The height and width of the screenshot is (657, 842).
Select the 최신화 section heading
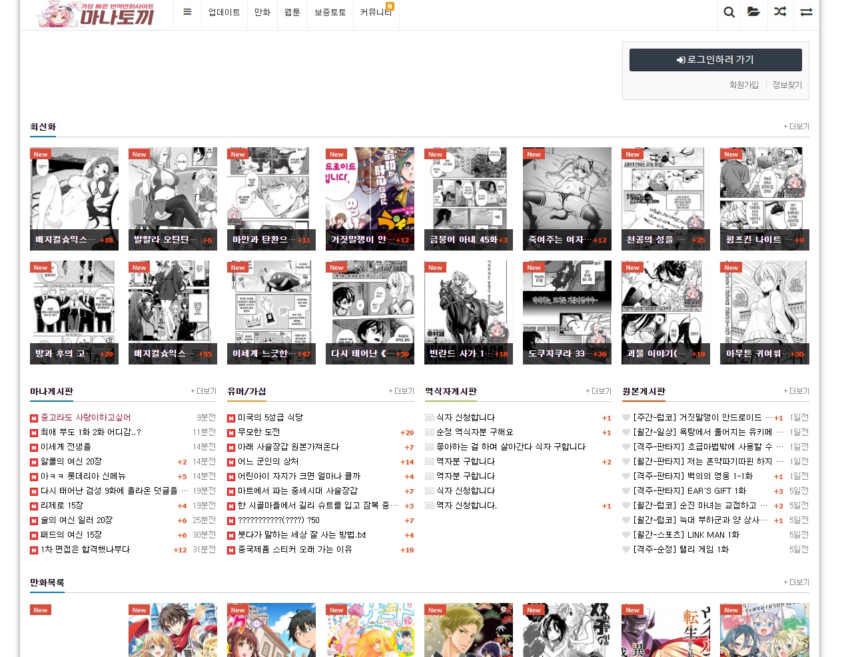pyautogui.click(x=43, y=127)
